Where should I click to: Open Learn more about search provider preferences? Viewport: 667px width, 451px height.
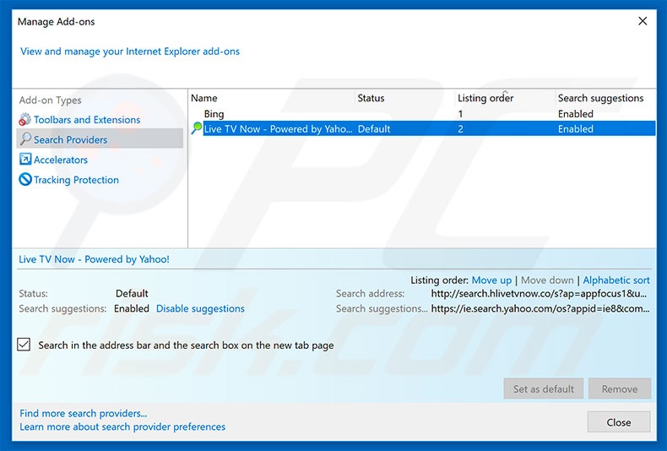point(122,427)
